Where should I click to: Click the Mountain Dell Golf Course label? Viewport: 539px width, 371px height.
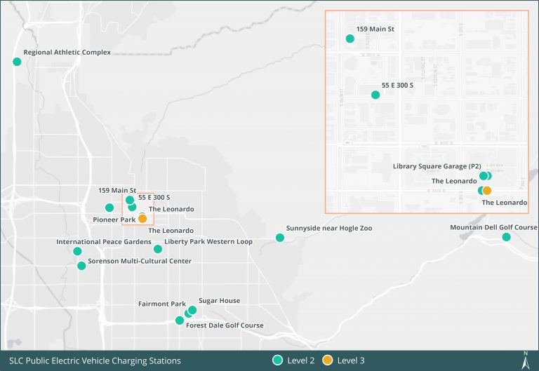493,227
